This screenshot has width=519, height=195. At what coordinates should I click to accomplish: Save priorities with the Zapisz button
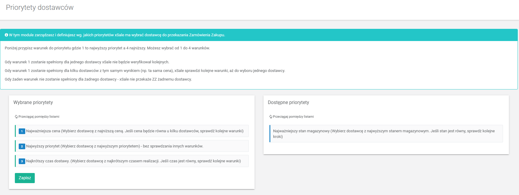coord(25,178)
